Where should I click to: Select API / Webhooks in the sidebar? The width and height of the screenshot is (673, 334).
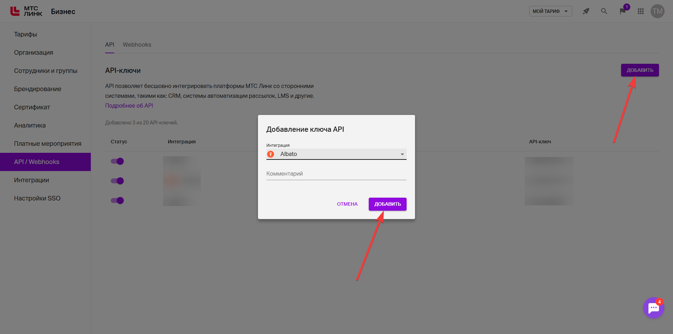point(45,162)
